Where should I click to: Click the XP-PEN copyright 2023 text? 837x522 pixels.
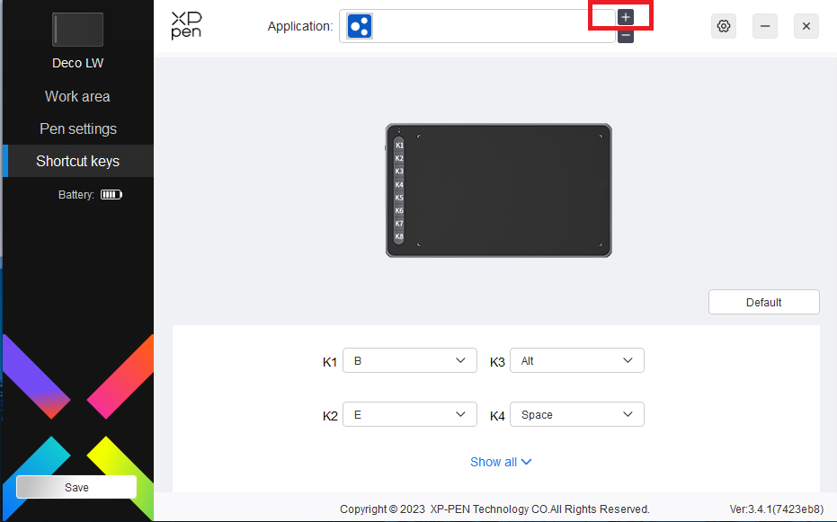point(494,509)
